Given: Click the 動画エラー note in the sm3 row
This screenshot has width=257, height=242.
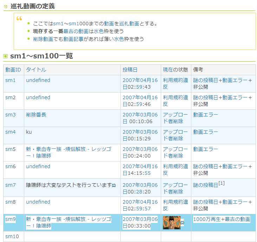Looking at the screenshot, I should tap(205, 115).
